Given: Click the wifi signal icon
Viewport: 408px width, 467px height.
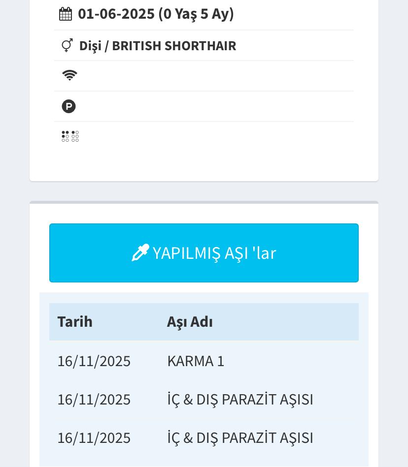Looking at the screenshot, I should coord(69,75).
